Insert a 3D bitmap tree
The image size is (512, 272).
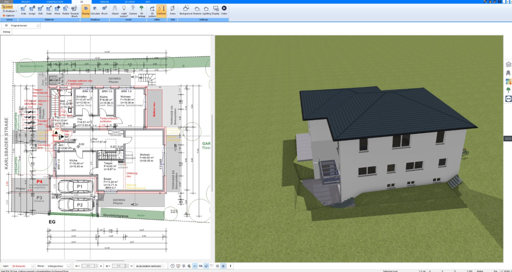coord(142,11)
